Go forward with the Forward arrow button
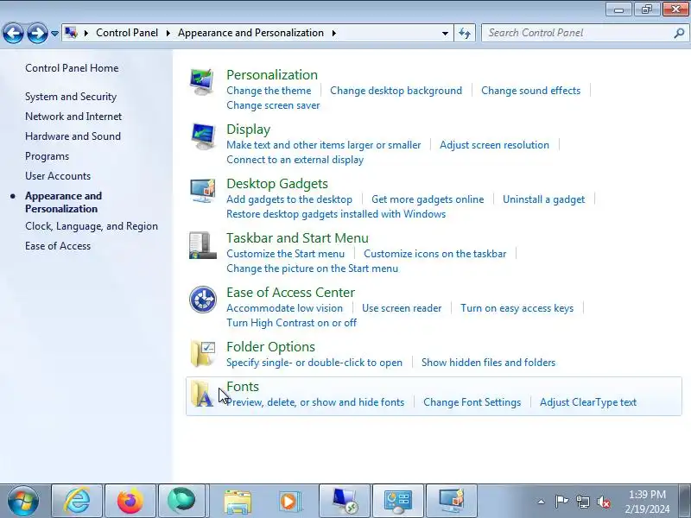This screenshot has width=691, height=518. tap(37, 33)
